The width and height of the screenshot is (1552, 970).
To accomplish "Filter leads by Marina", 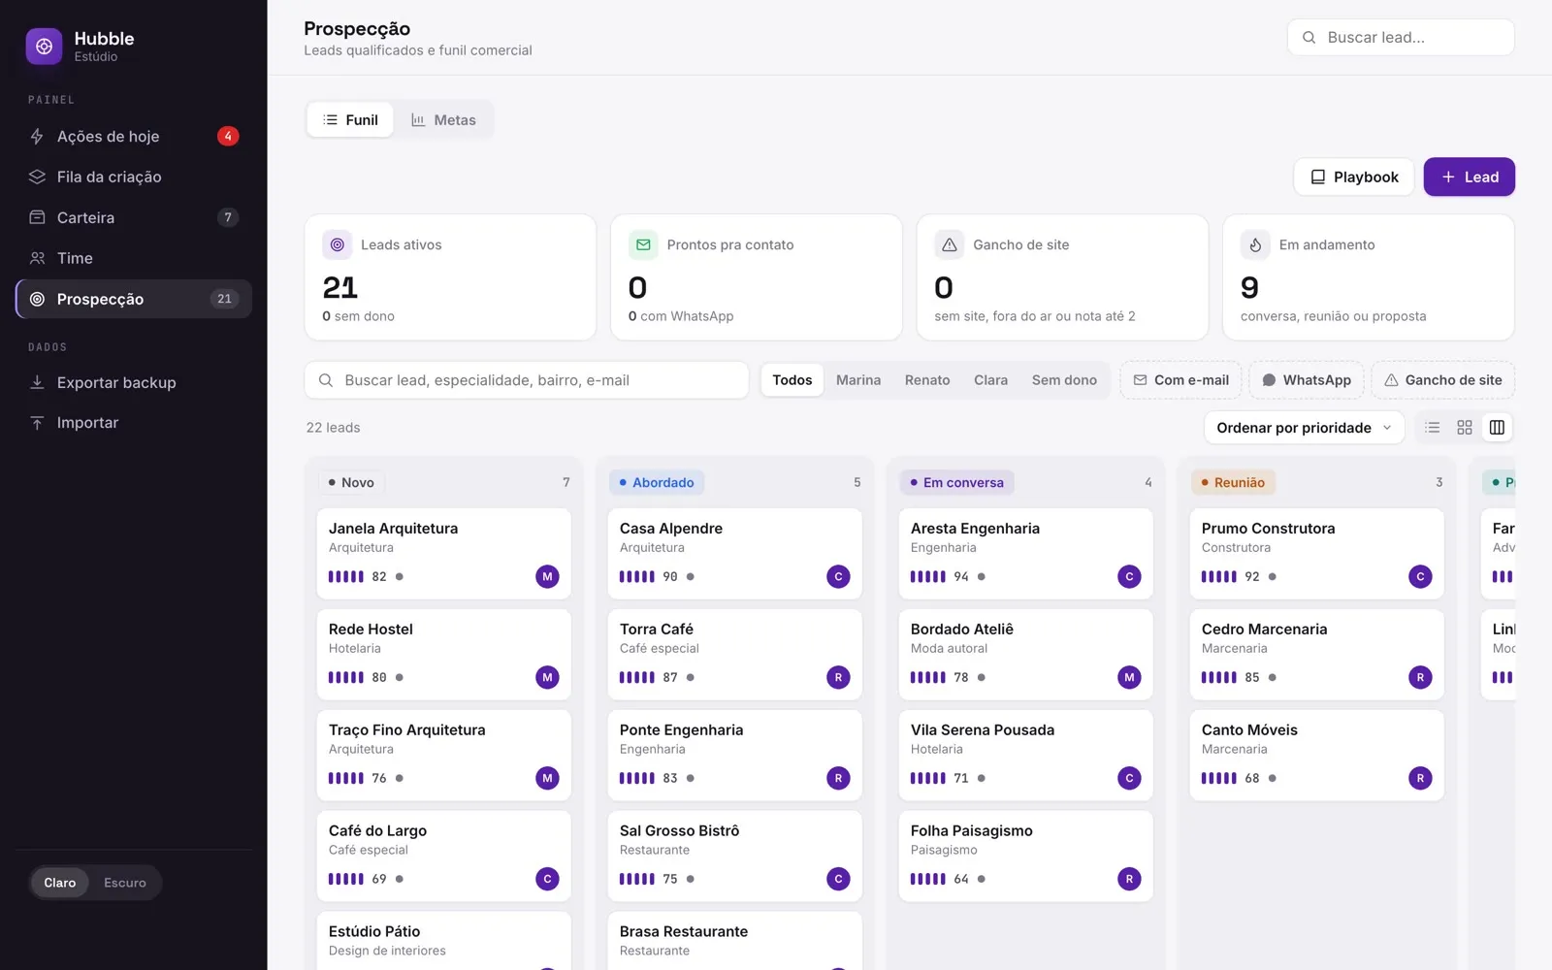I will [x=858, y=380].
